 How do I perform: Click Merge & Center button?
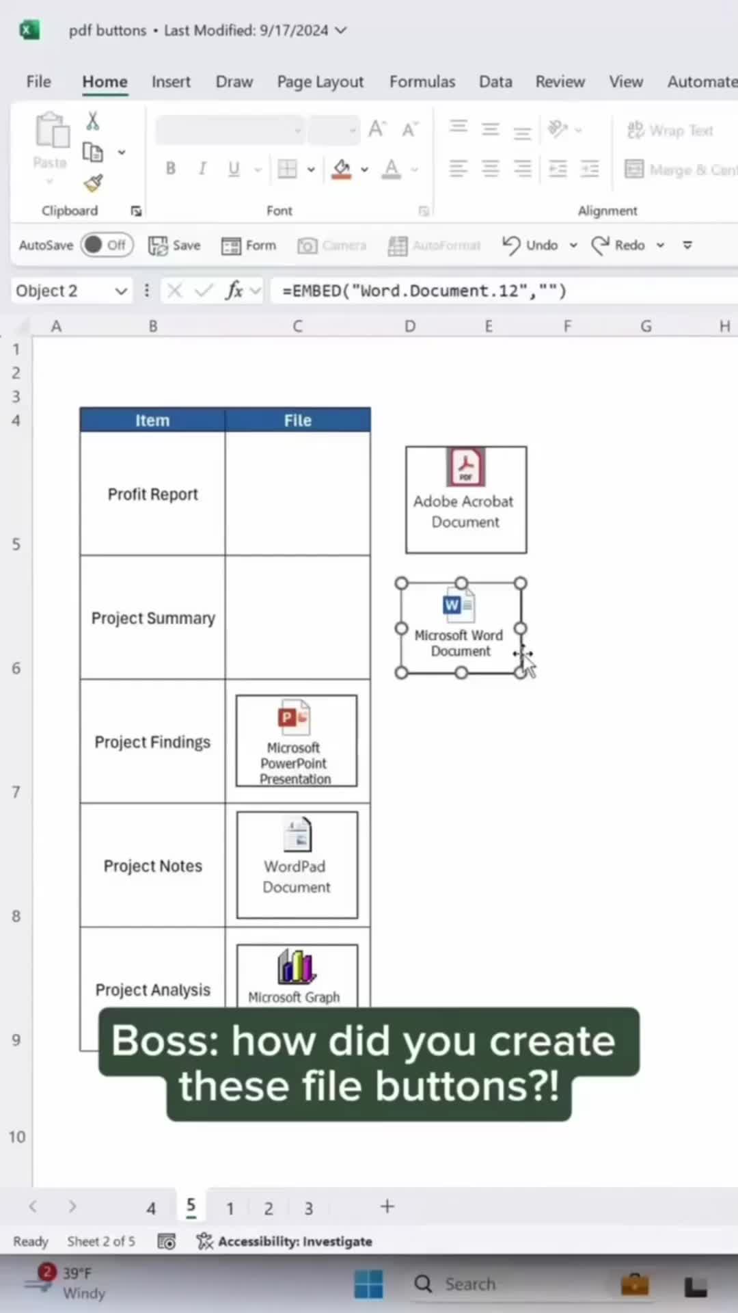tap(681, 169)
